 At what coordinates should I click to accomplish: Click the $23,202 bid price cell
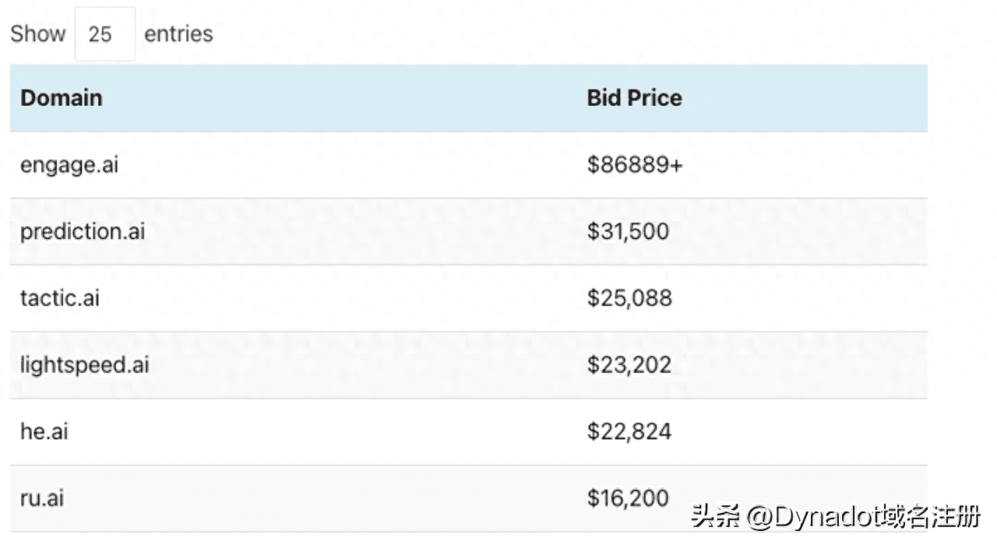(x=629, y=365)
